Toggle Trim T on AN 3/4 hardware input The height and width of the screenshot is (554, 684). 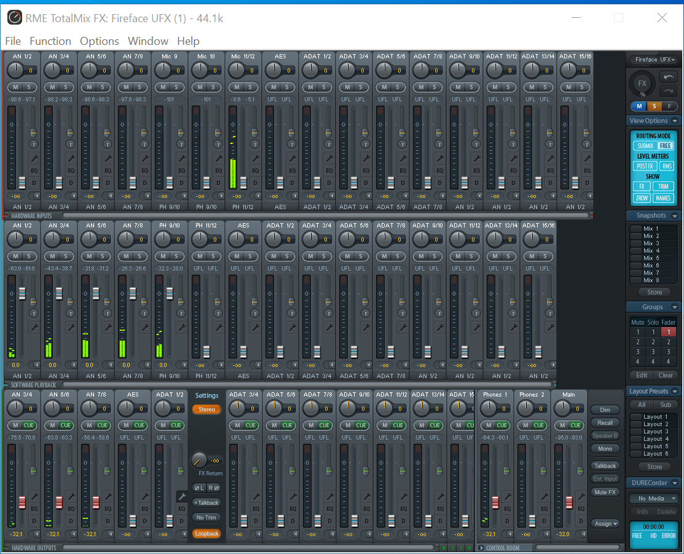tap(70, 144)
